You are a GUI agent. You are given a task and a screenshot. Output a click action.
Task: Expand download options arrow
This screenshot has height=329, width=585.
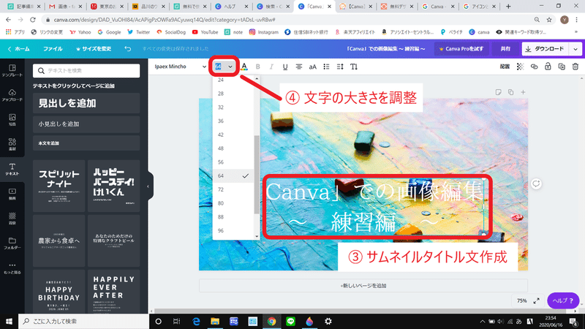tap(575, 49)
